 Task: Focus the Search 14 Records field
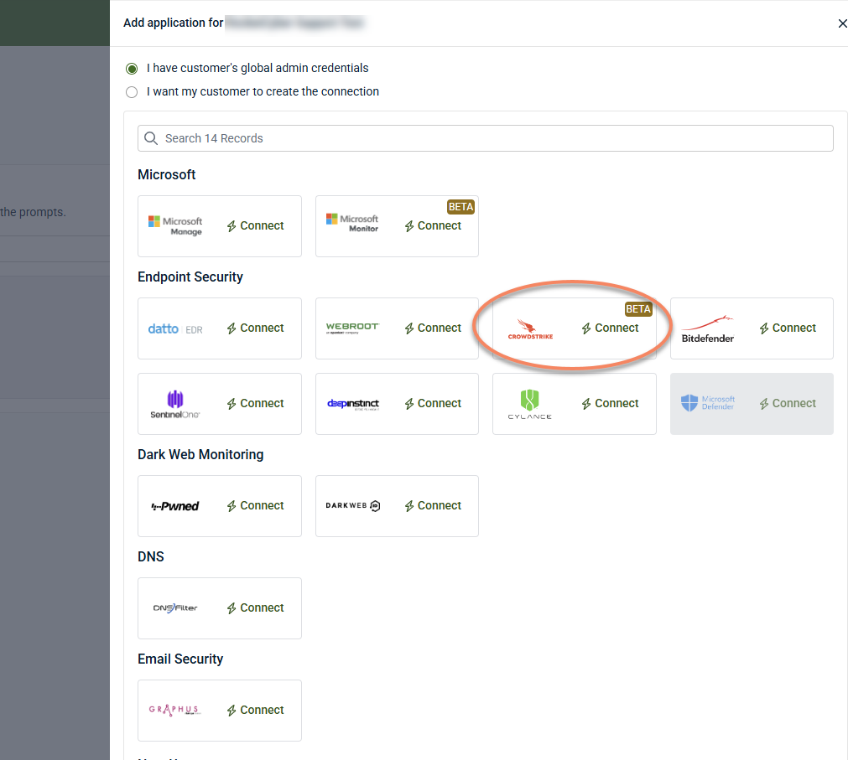[x=485, y=138]
